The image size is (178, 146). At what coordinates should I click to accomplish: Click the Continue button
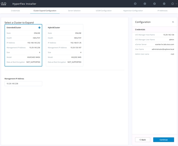point(163,140)
